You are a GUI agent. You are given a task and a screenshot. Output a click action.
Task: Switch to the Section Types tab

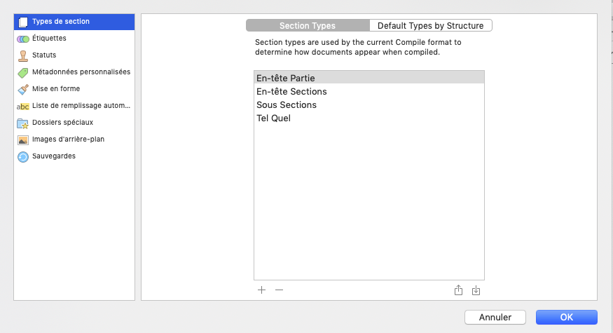[x=308, y=26]
